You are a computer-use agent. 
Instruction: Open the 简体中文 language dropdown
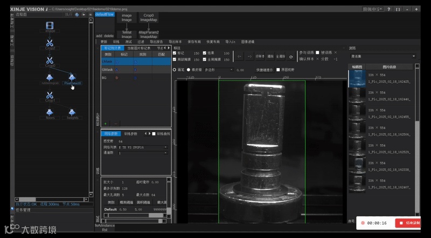pyautogui.click(x=372, y=9)
